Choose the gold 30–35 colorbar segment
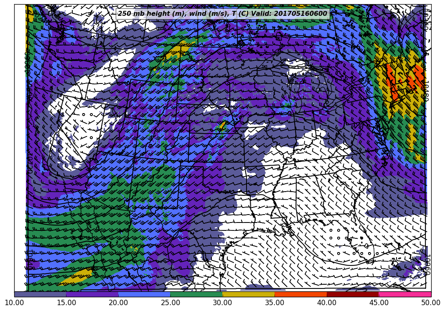The width and height of the screenshot is (445, 311). pyautogui.click(x=248, y=294)
